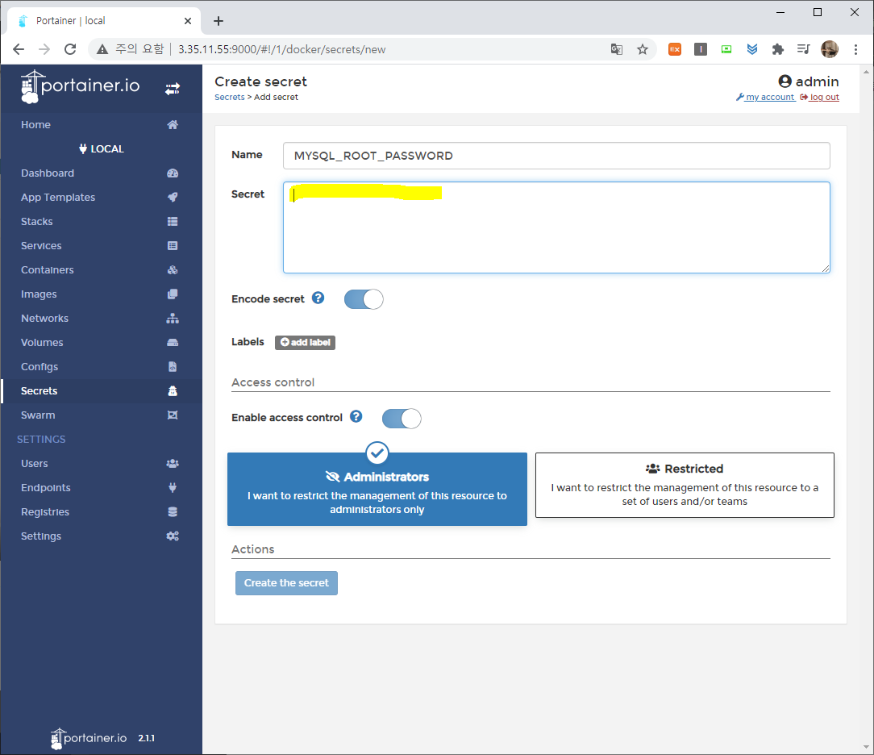Toggle the Encode secret switch
This screenshot has height=755, width=874.
coord(364,299)
